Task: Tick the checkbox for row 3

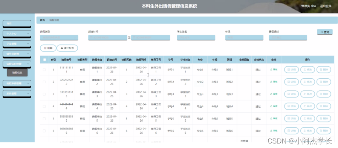Action: point(44,94)
